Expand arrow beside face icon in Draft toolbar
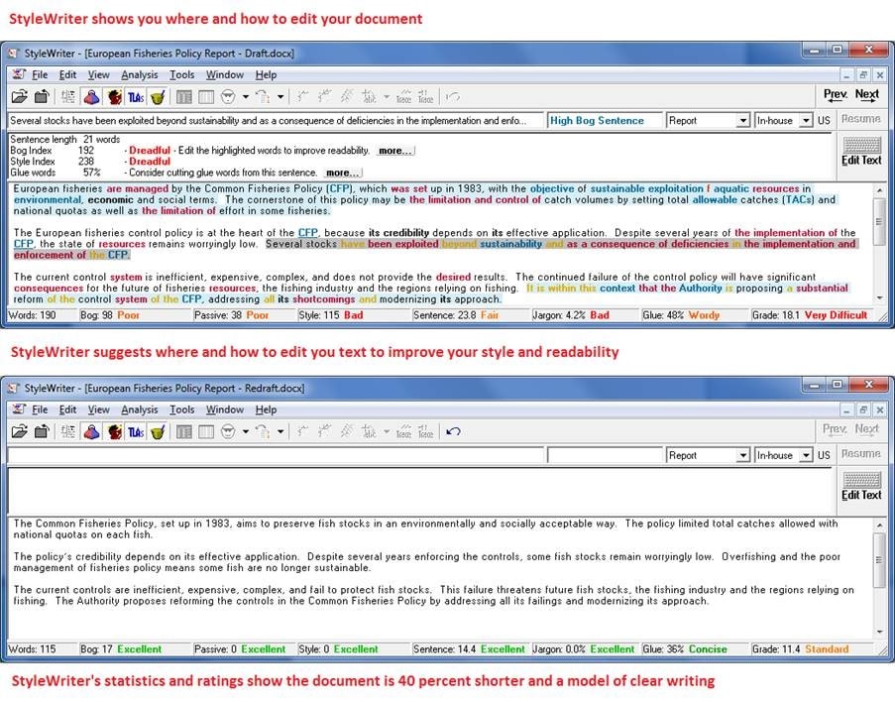895x702 pixels. coord(246,97)
